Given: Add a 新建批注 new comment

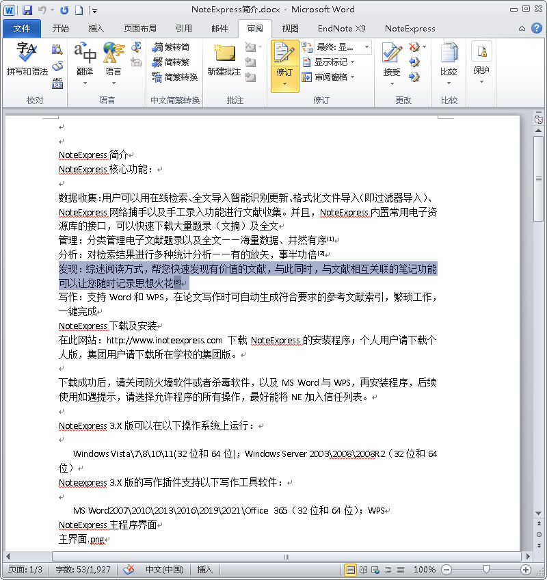Looking at the screenshot, I should pos(224,60).
